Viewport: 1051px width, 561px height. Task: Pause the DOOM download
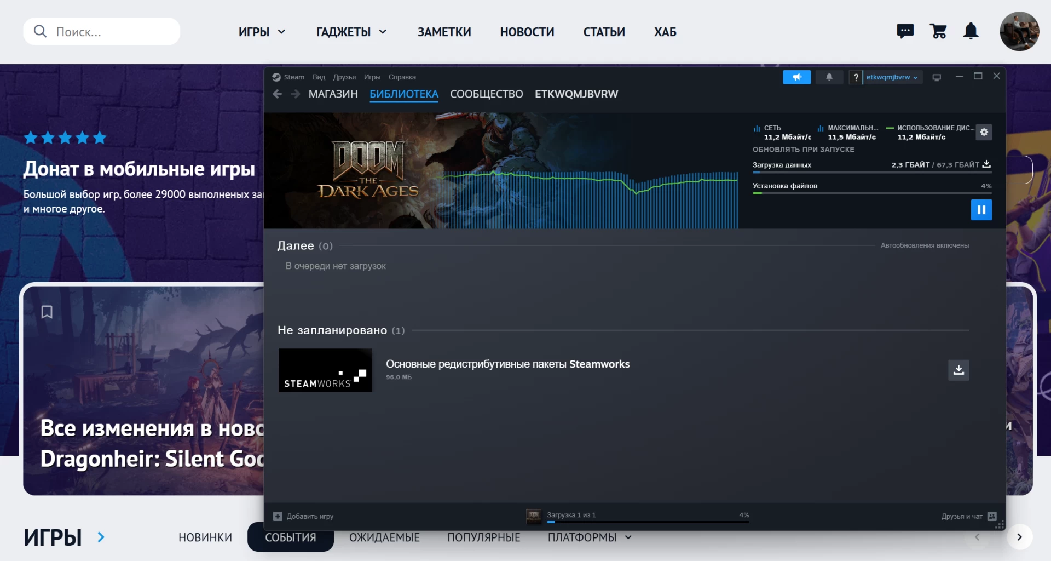pyautogui.click(x=981, y=210)
